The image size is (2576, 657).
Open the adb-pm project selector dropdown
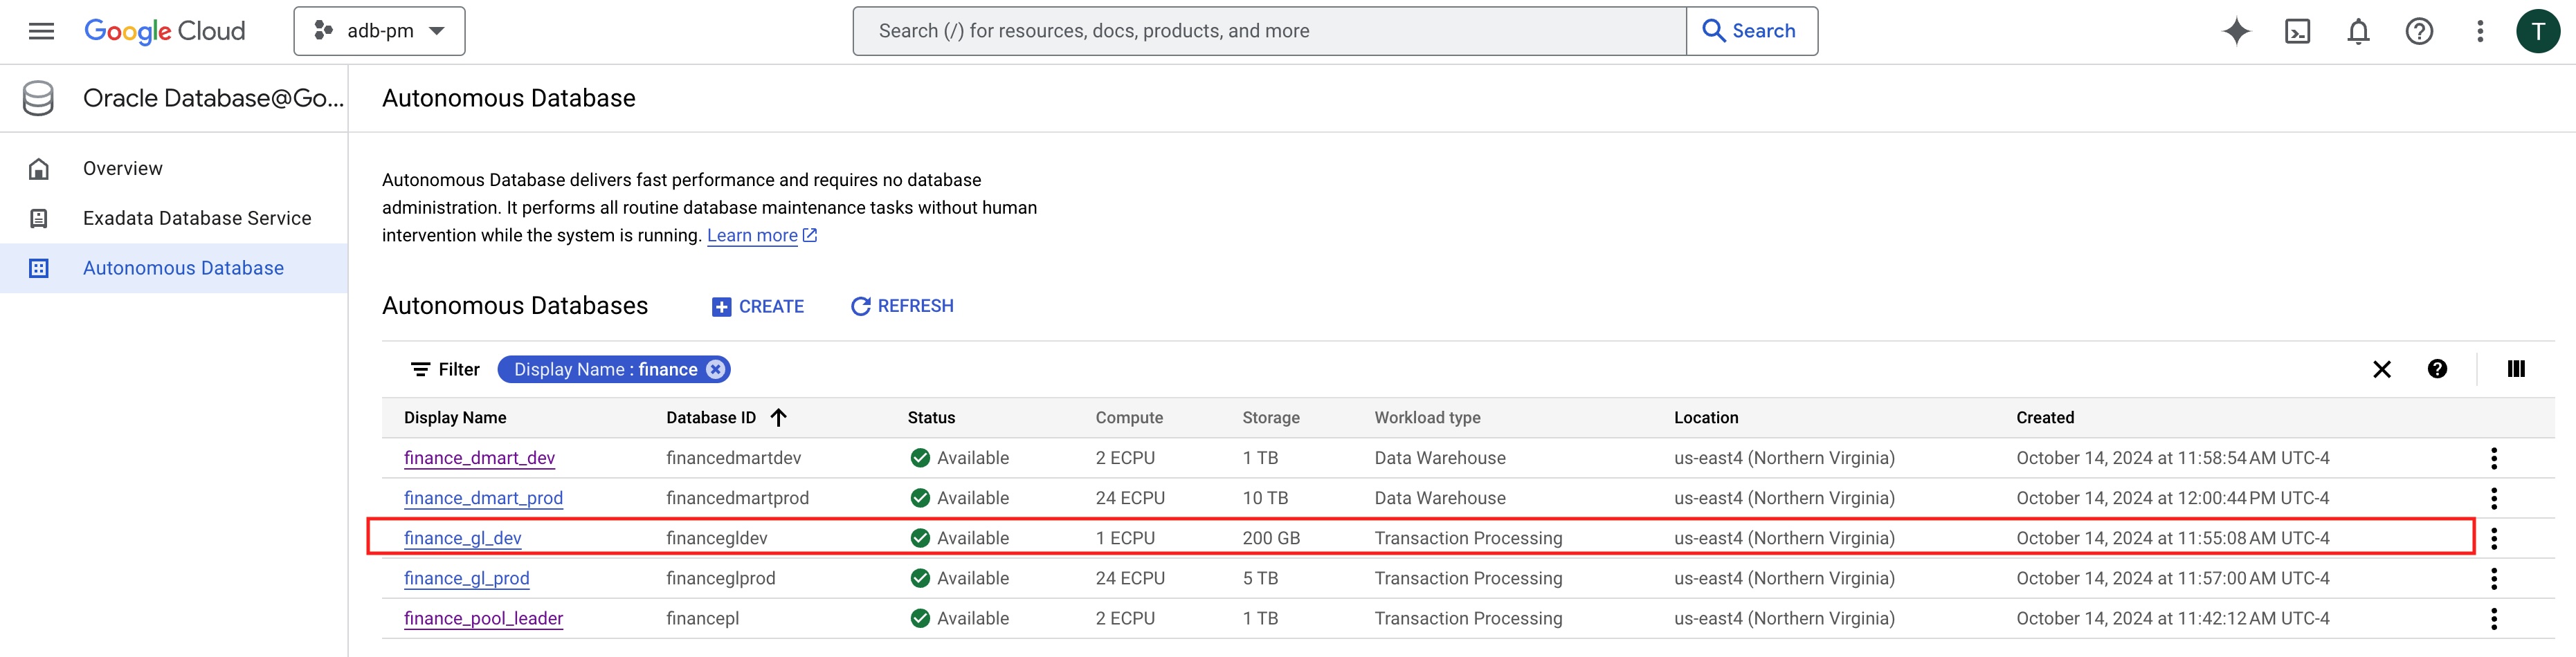coord(379,31)
